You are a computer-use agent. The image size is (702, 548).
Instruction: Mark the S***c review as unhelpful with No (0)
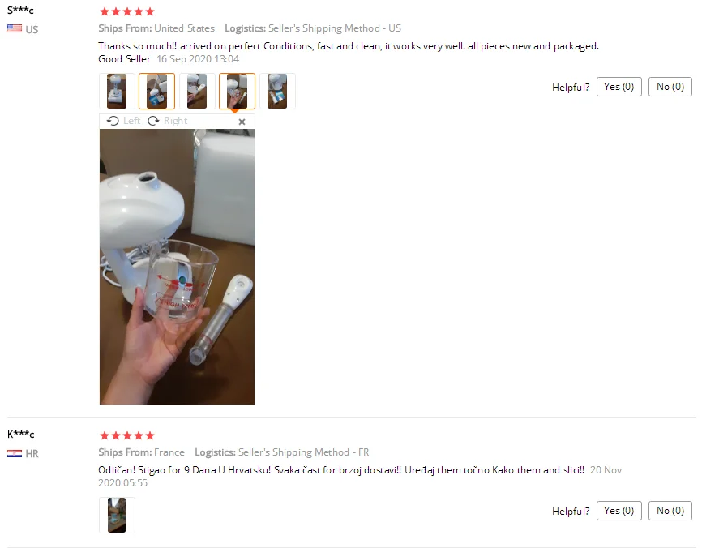(x=670, y=87)
